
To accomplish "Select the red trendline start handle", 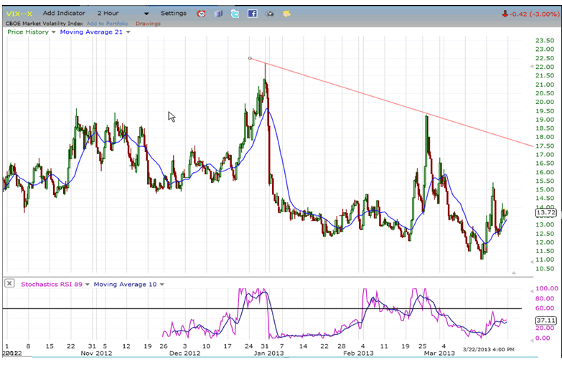I will tap(250, 58).
